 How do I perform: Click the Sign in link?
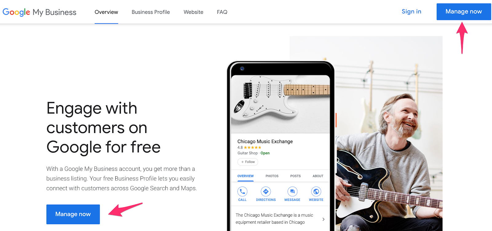[411, 11]
